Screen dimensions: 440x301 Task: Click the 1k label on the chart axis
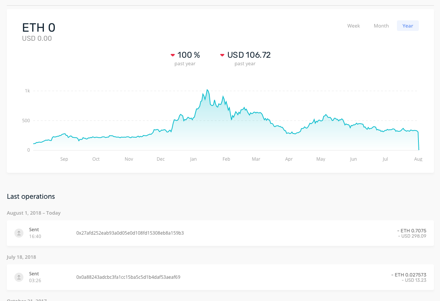[x=27, y=91]
